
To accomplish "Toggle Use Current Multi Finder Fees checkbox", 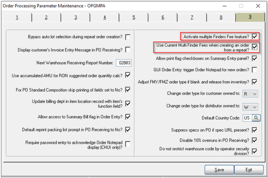I will [254, 47].
